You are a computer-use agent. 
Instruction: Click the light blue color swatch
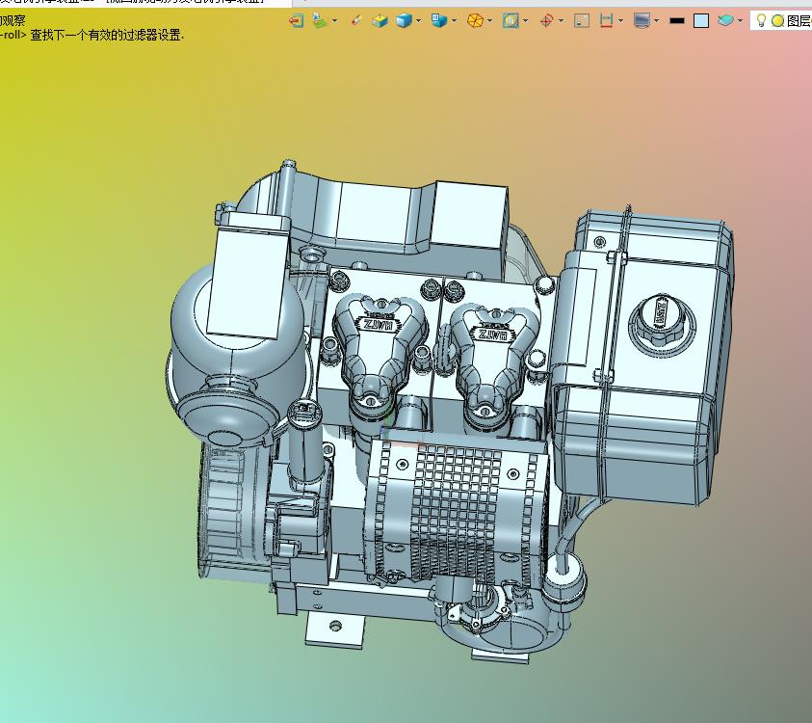point(701,21)
